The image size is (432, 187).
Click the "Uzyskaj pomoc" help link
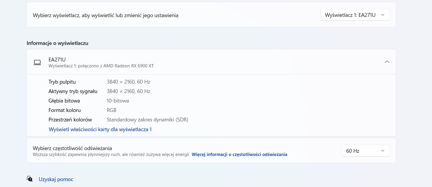(56, 179)
